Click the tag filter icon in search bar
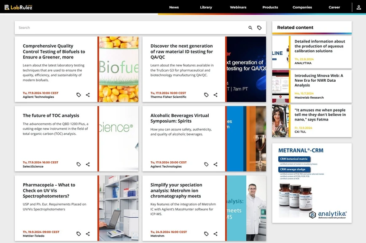This screenshot has height=243, width=366. [x=259, y=28]
